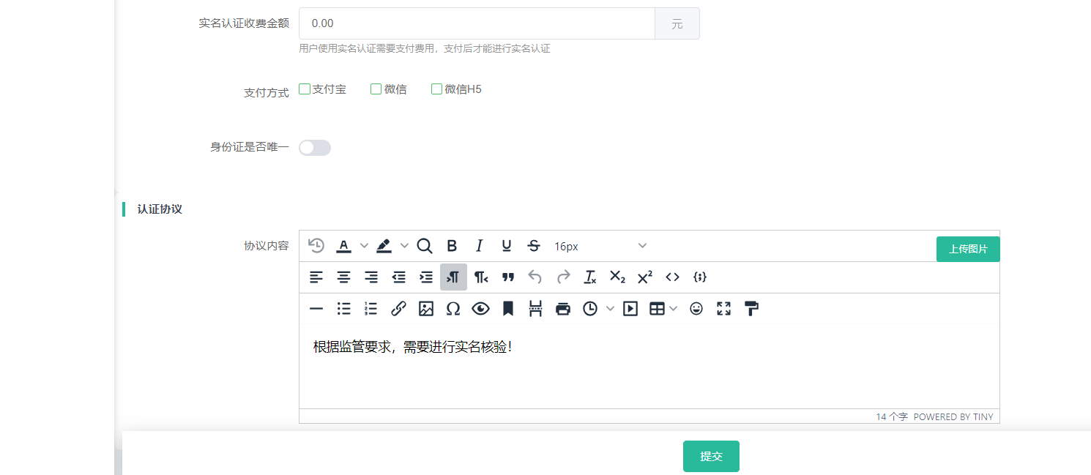The height and width of the screenshot is (475, 1091).
Task: Expand the text color picker arrow
Action: (364, 247)
